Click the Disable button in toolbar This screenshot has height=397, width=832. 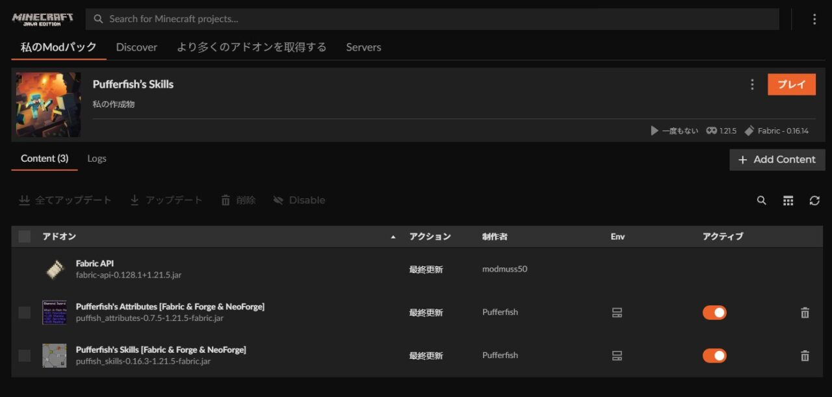pyautogui.click(x=299, y=200)
